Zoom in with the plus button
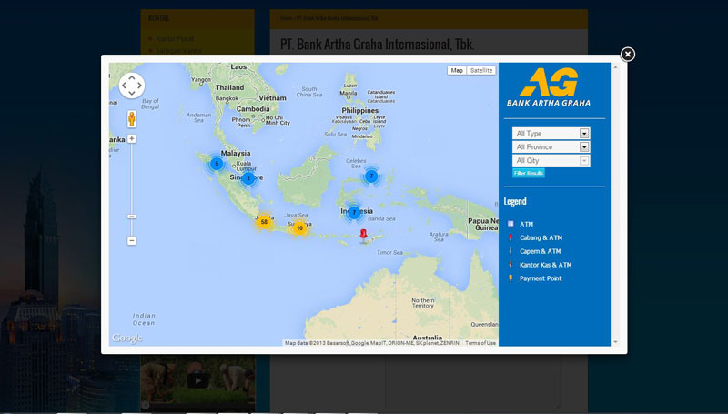 132,139
